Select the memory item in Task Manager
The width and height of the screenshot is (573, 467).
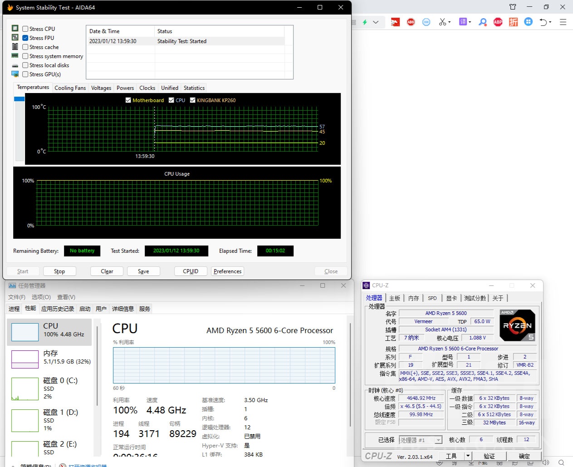[50, 357]
